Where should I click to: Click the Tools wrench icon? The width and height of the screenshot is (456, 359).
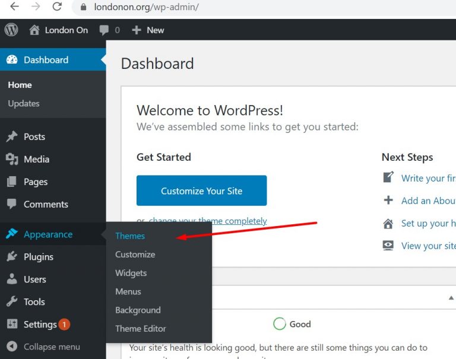[12, 301]
